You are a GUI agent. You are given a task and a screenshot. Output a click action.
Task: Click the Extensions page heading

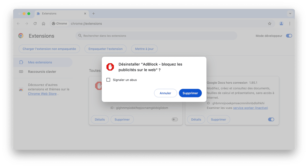point(42,36)
